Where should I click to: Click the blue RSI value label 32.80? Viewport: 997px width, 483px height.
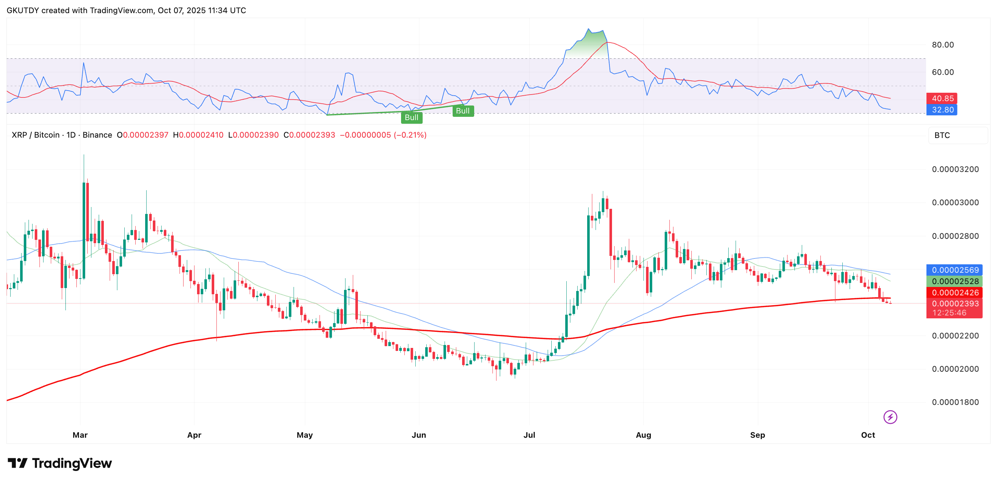(x=942, y=110)
